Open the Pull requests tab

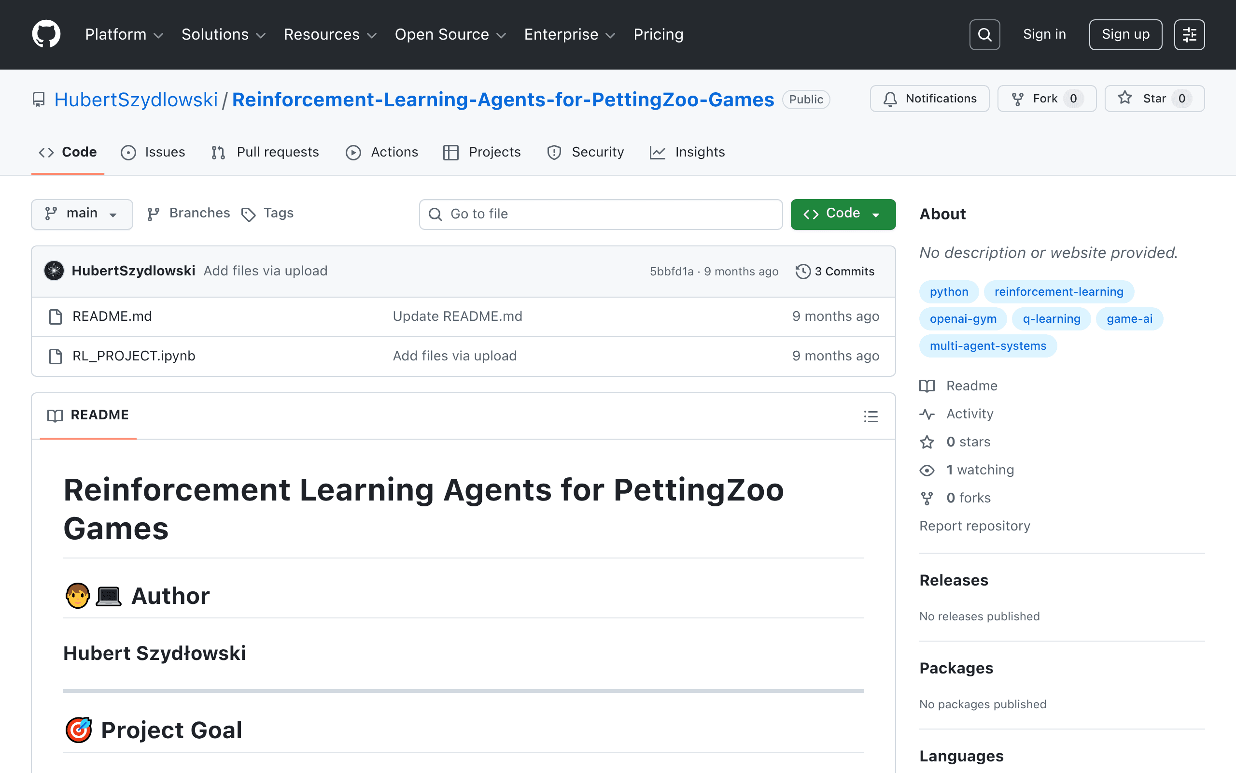pyautogui.click(x=265, y=152)
